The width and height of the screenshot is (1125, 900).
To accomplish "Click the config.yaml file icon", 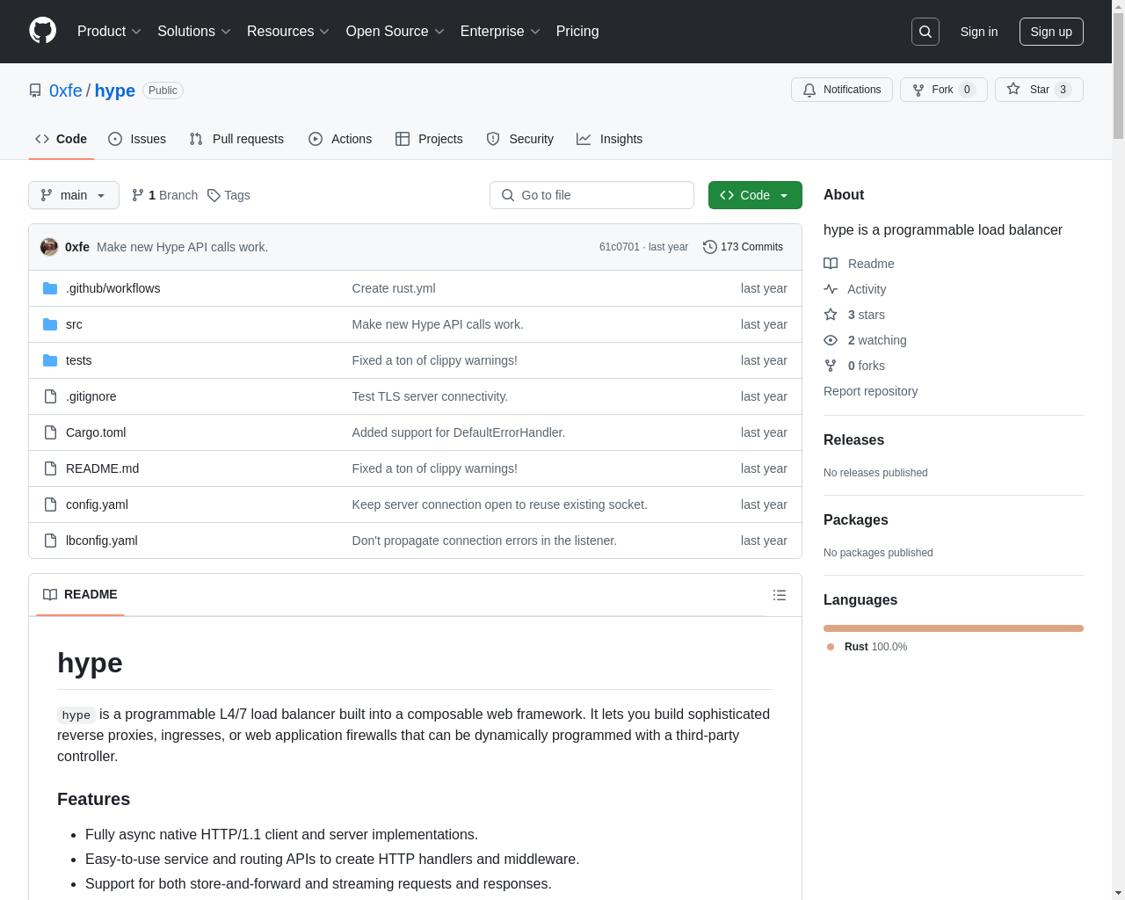I will coord(50,504).
